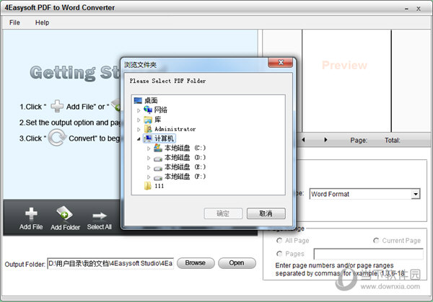This screenshot has height=302, width=433.
Task: Expand the Libraries (库) tree node
Action: [139, 120]
